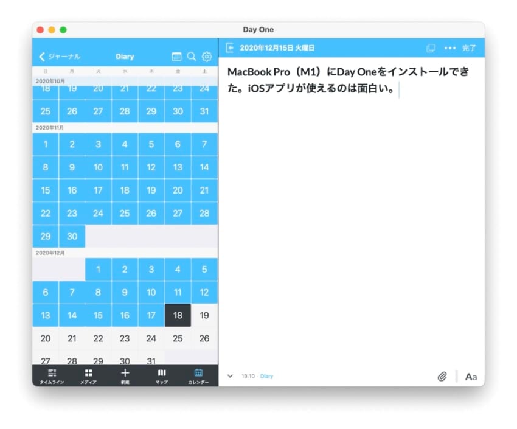Viewport: 517px width, 429px height.
Task: Click the multi-entry copy icon
Action: tap(431, 47)
